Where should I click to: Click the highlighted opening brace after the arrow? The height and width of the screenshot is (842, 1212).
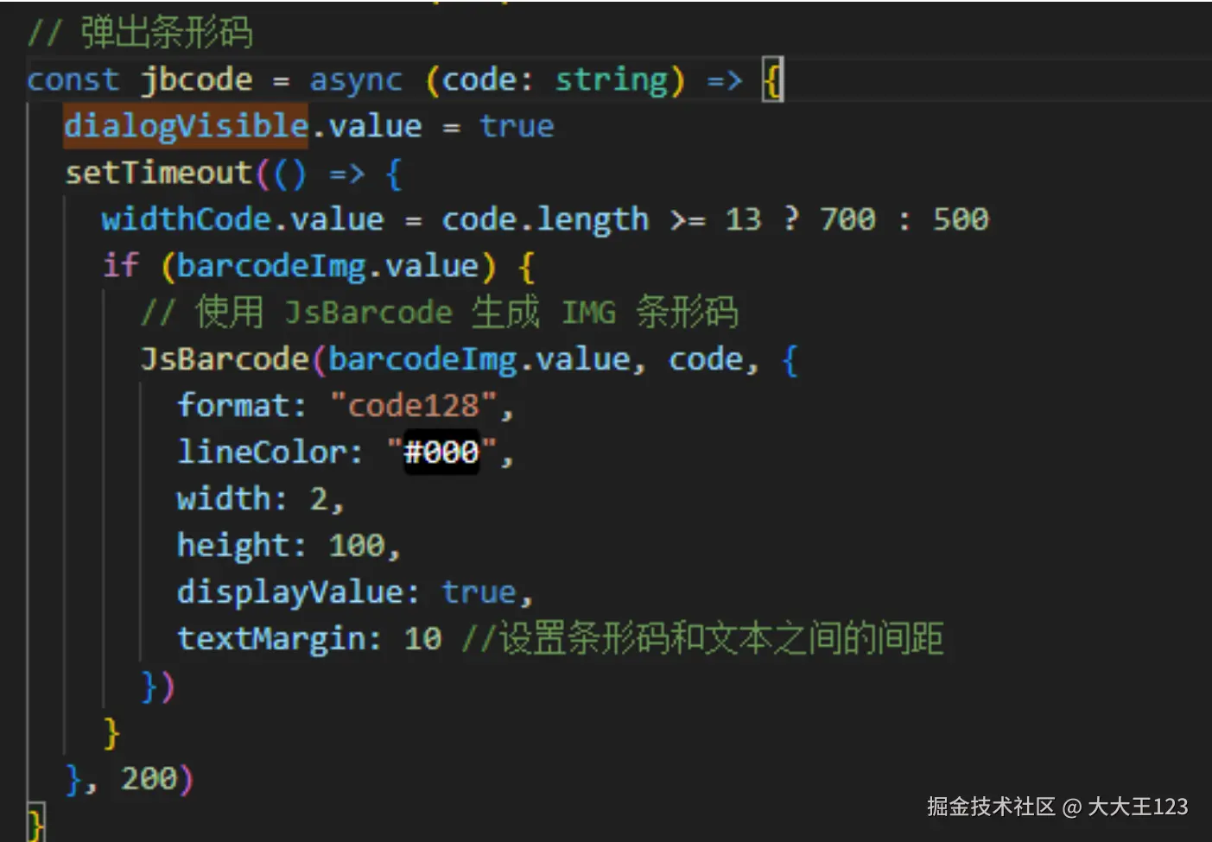[773, 80]
